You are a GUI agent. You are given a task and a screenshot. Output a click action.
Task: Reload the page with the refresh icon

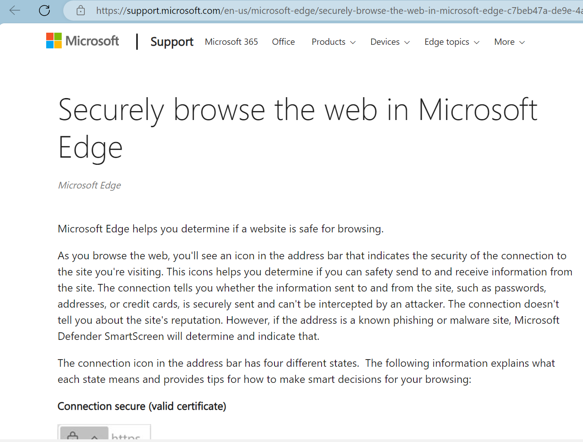(44, 10)
